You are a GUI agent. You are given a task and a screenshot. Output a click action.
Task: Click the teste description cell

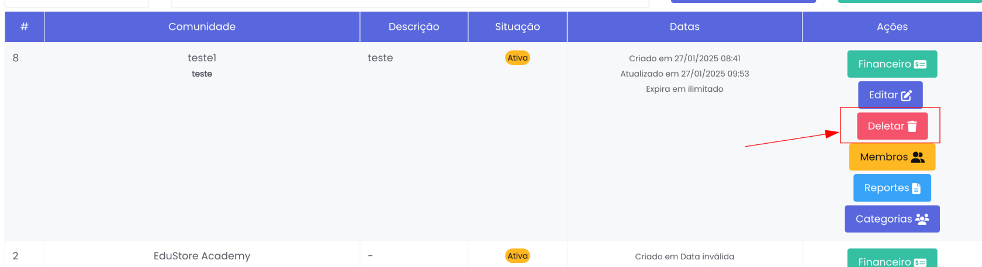(x=380, y=58)
